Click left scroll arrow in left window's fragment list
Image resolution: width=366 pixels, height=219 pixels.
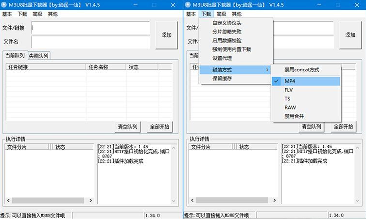8,201
